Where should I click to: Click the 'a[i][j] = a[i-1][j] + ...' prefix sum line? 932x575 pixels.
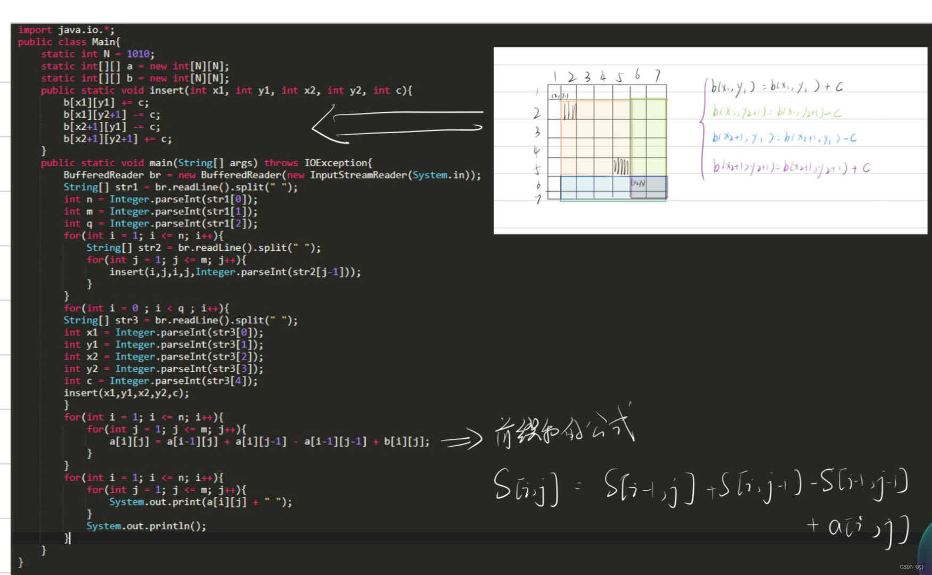[269, 441]
